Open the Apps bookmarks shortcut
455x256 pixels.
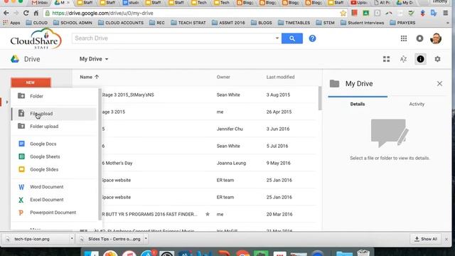(x=11, y=23)
